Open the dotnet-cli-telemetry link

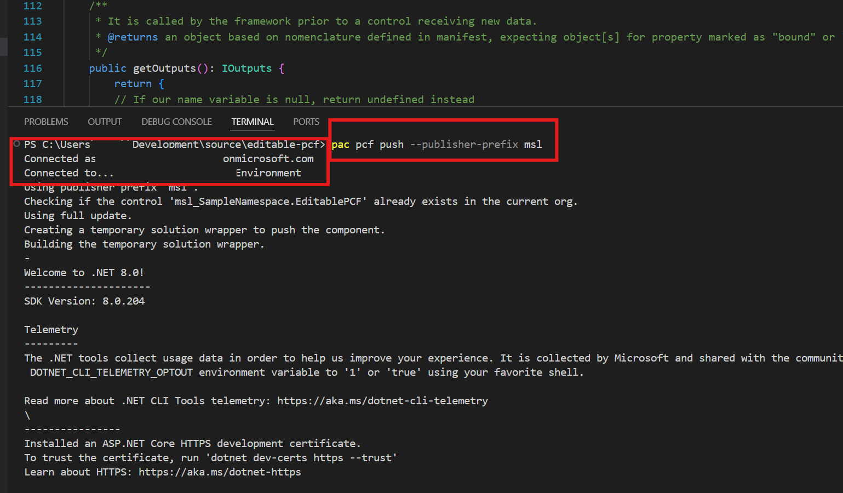click(x=383, y=400)
